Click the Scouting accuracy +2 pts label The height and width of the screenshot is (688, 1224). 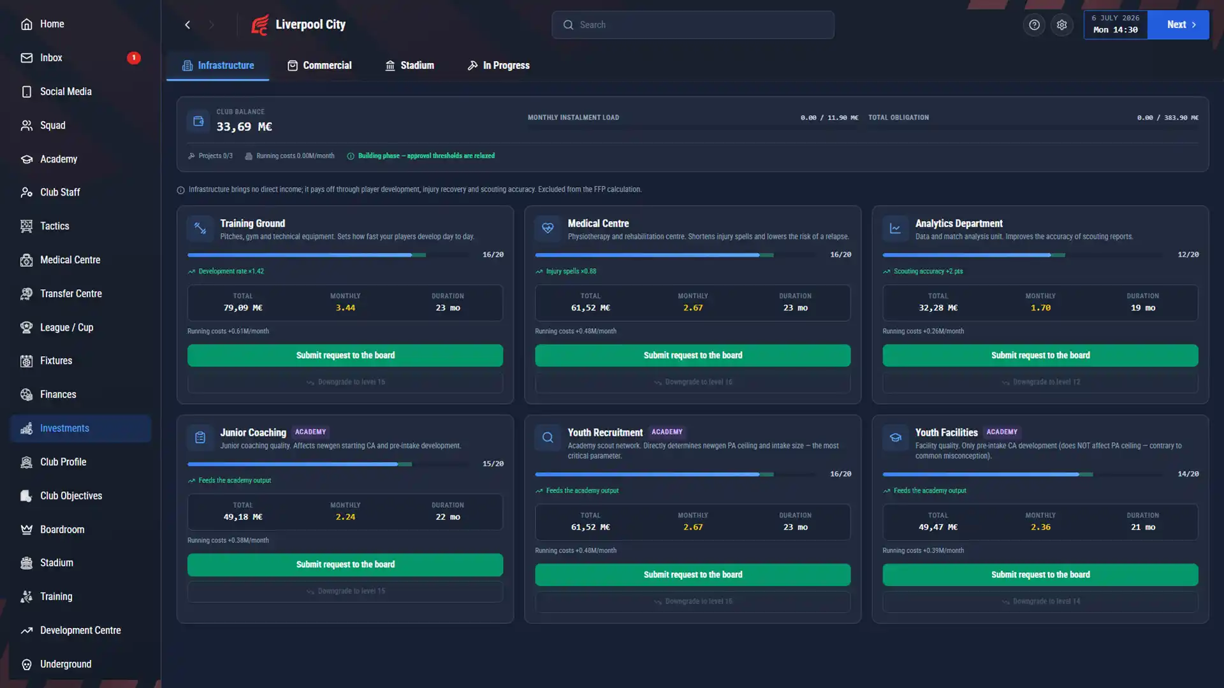[923, 271]
